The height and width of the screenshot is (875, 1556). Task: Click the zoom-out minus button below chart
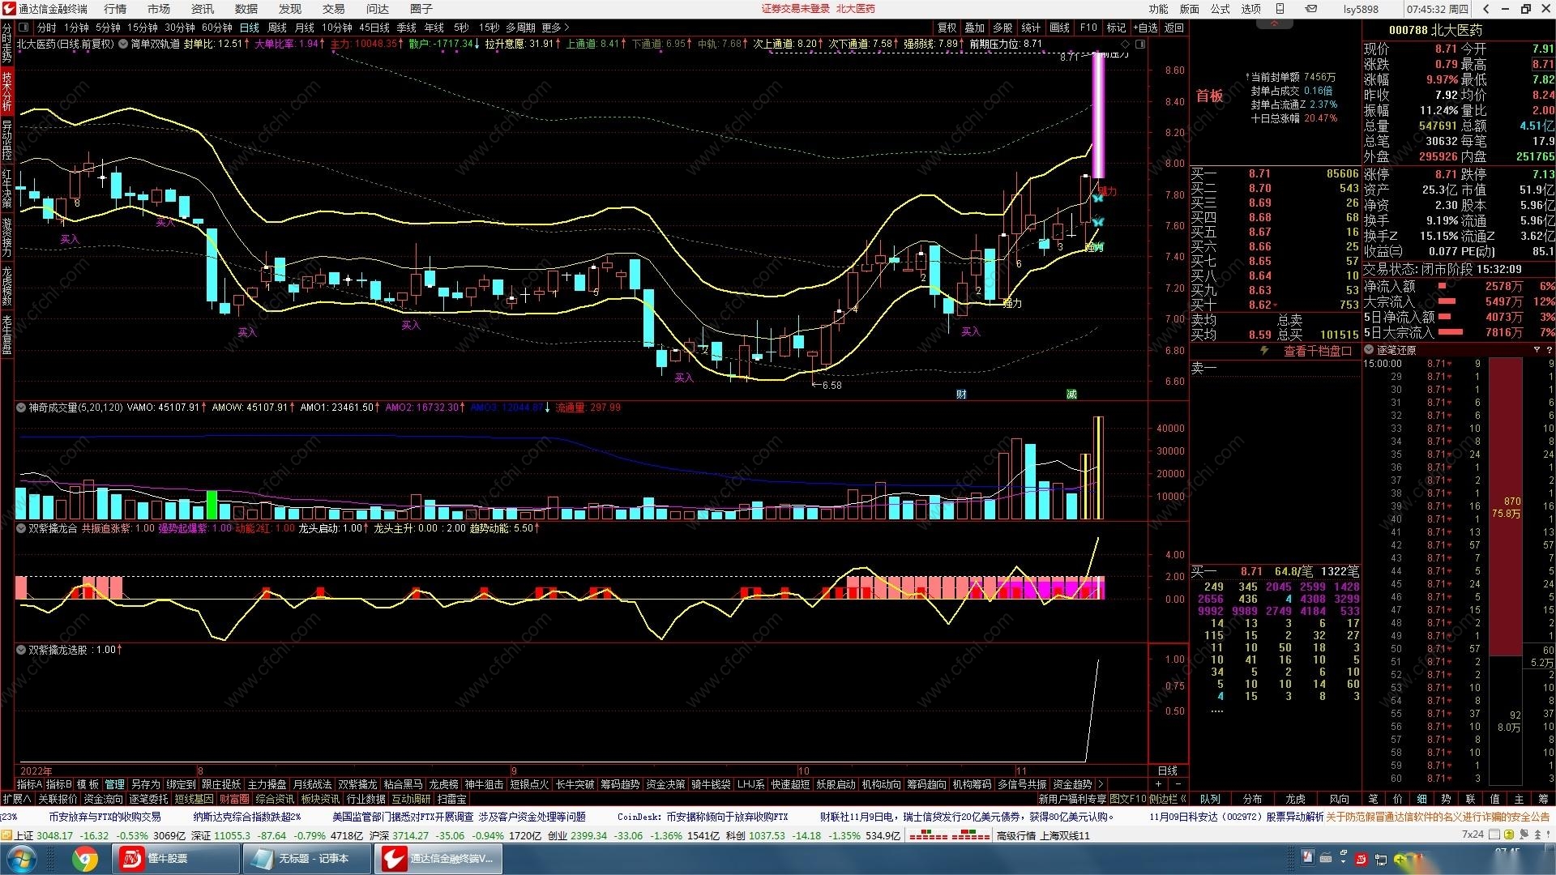point(1178,784)
